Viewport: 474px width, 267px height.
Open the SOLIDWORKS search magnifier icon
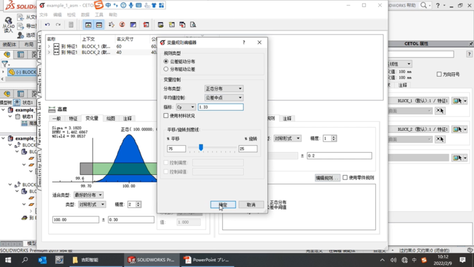pyautogui.click(x=424, y=5)
